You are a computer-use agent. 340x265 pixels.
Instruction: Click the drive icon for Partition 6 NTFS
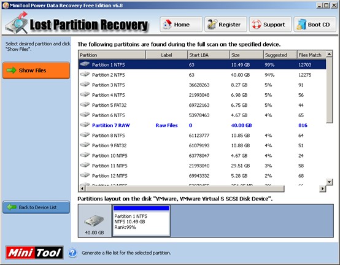tap(85, 115)
